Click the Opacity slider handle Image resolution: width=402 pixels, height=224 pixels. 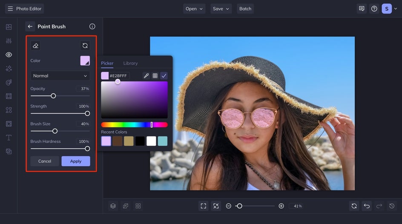53,96
